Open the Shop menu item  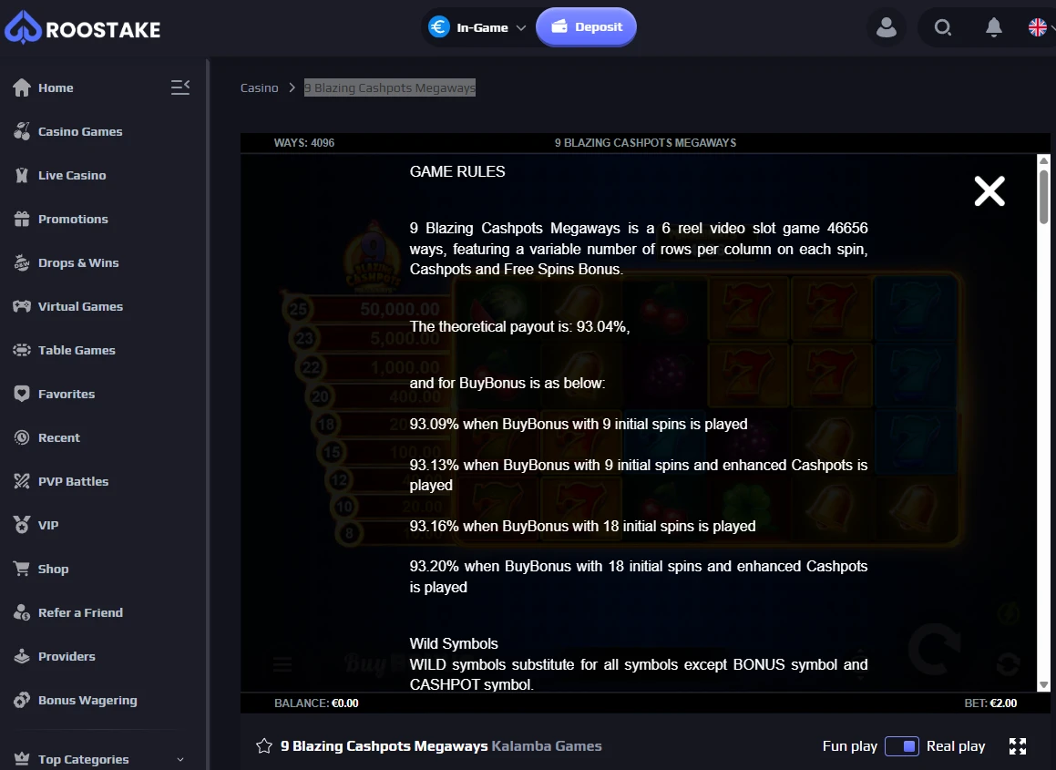coord(53,569)
